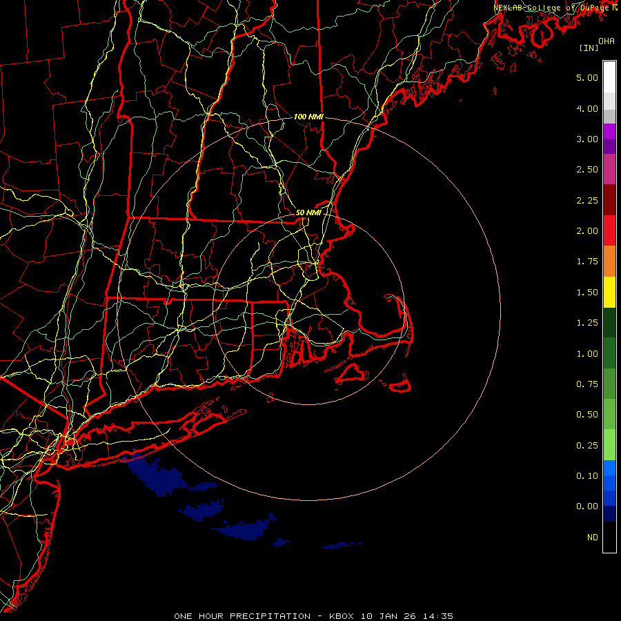Click the 10 JAN 26 date text
The image size is (621, 621).
point(388,616)
